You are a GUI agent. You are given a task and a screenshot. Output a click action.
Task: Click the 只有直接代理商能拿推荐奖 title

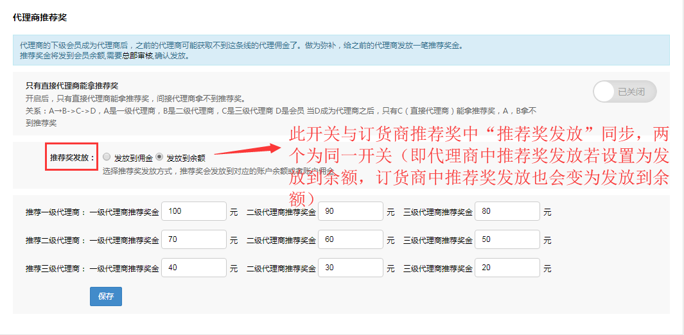click(x=72, y=85)
